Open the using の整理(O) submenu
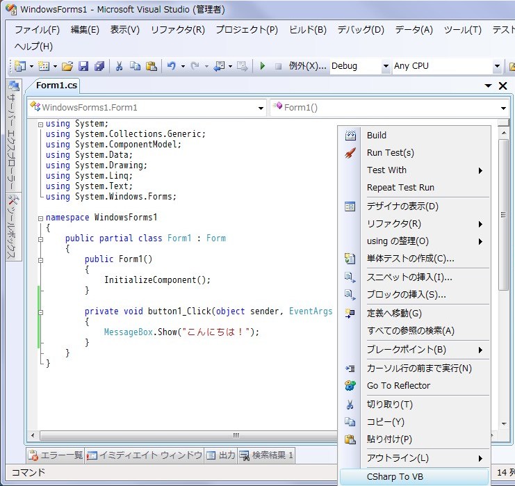515x486 pixels. point(415,241)
